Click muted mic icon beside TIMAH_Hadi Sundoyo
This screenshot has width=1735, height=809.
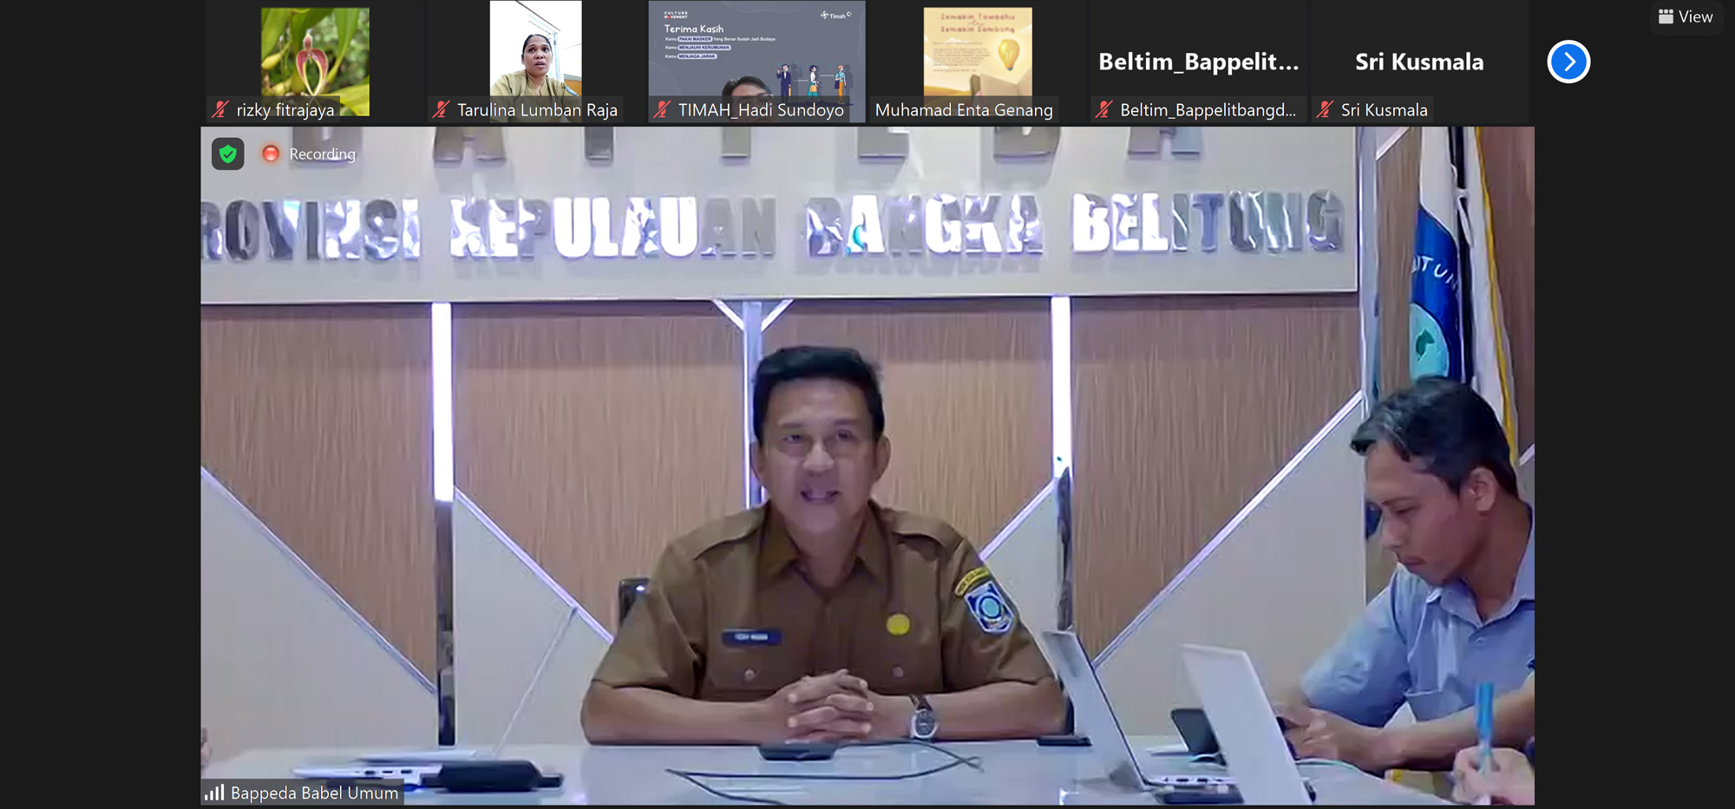pos(663,109)
